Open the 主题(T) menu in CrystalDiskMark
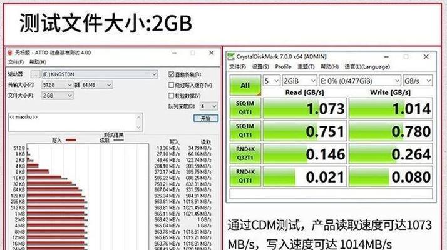 click(306, 67)
